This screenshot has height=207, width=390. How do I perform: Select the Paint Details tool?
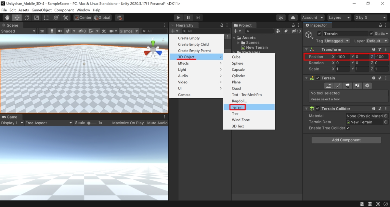tap(357, 86)
